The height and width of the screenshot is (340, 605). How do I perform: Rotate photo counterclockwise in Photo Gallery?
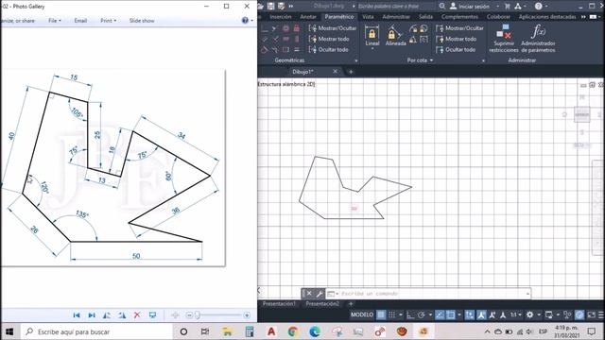107,315
